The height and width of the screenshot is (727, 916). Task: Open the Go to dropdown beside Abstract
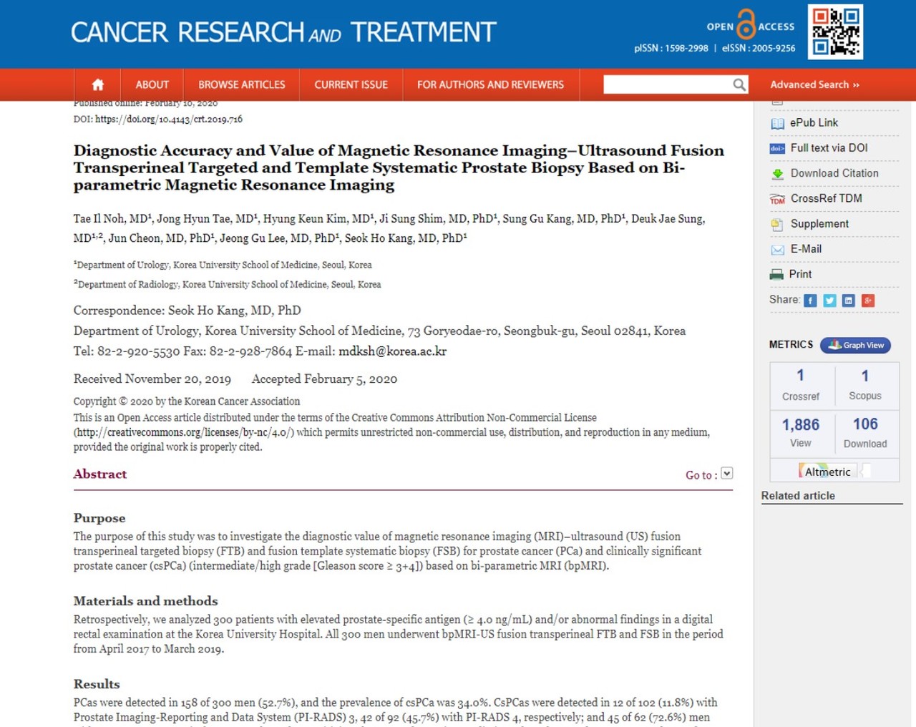pyautogui.click(x=726, y=473)
